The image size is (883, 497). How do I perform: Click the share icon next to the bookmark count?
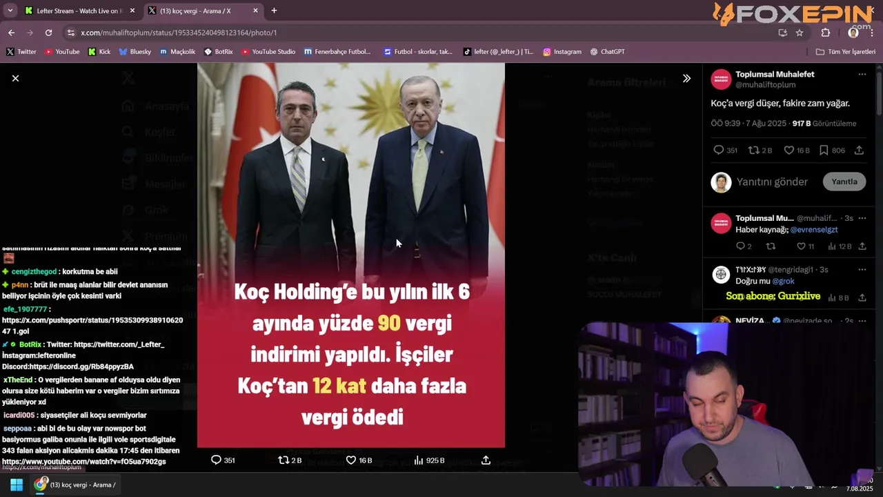pos(859,150)
